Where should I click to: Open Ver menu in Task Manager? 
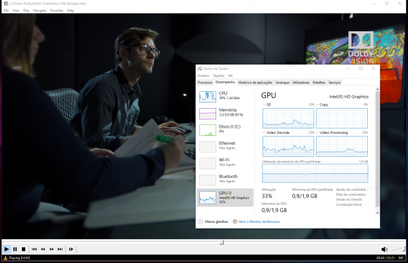(231, 75)
